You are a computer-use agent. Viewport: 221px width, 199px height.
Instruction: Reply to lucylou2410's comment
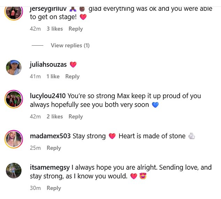pyautogui.click(x=76, y=116)
